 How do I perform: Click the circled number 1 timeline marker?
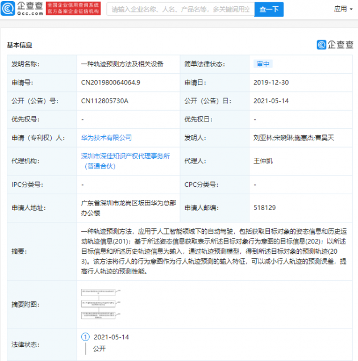tap(86, 337)
